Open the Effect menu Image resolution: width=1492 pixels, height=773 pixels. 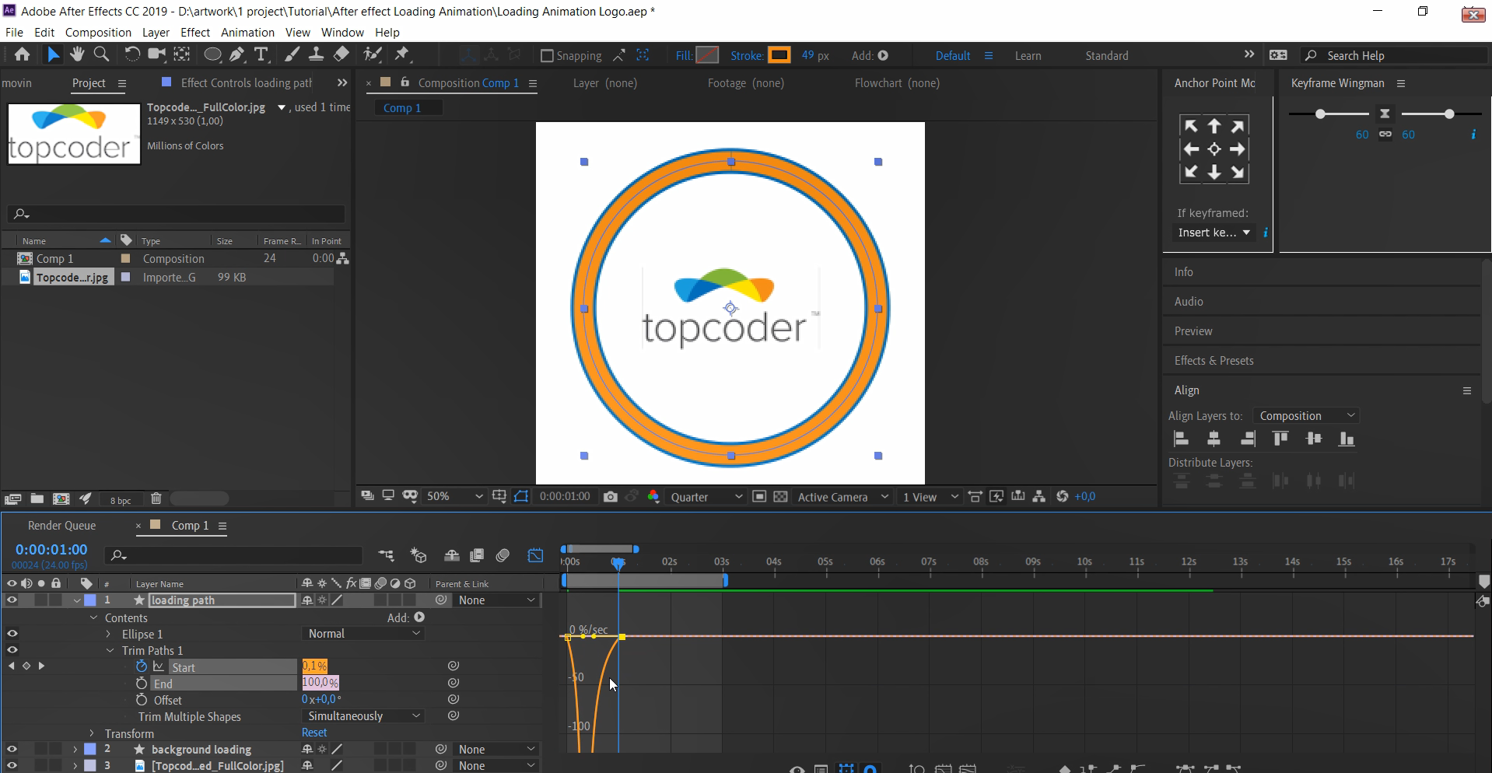click(x=195, y=33)
